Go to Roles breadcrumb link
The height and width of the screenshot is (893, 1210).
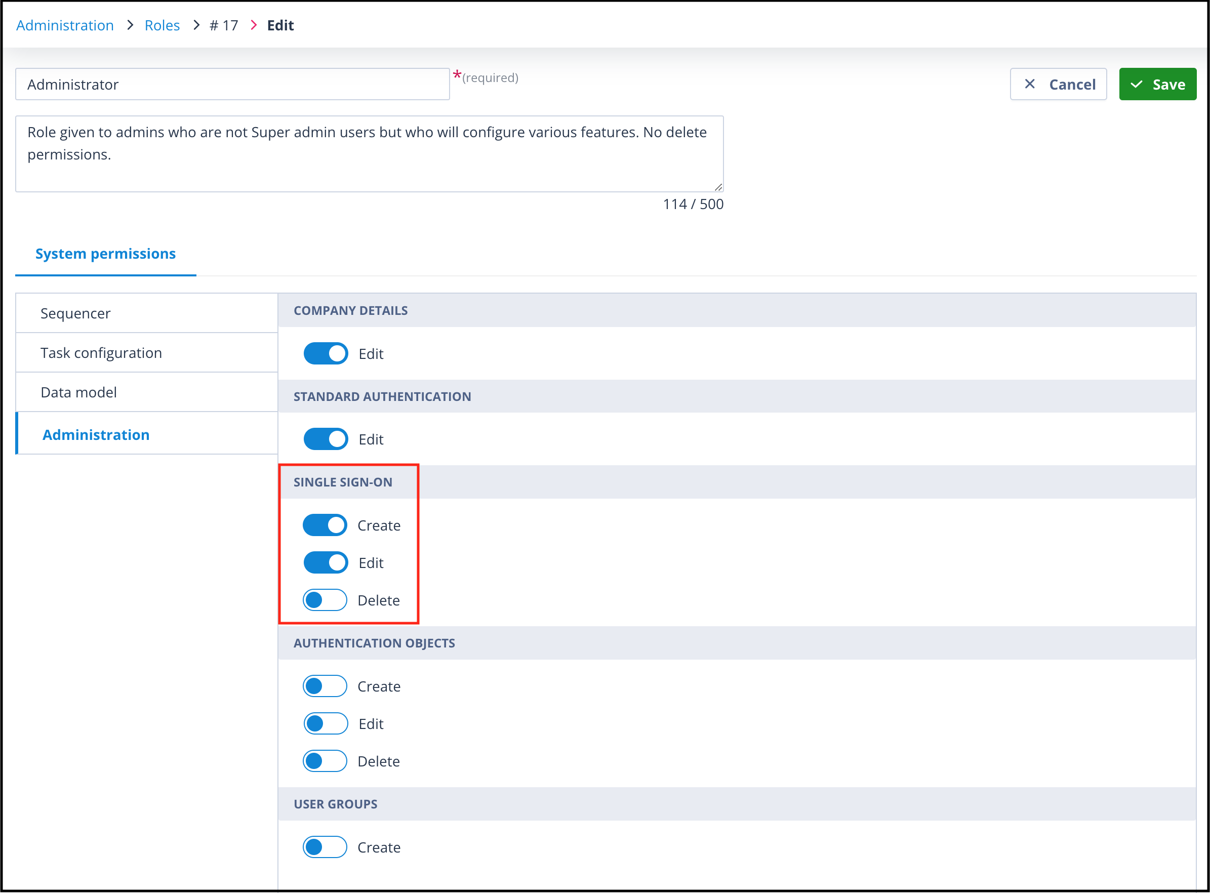tap(162, 25)
